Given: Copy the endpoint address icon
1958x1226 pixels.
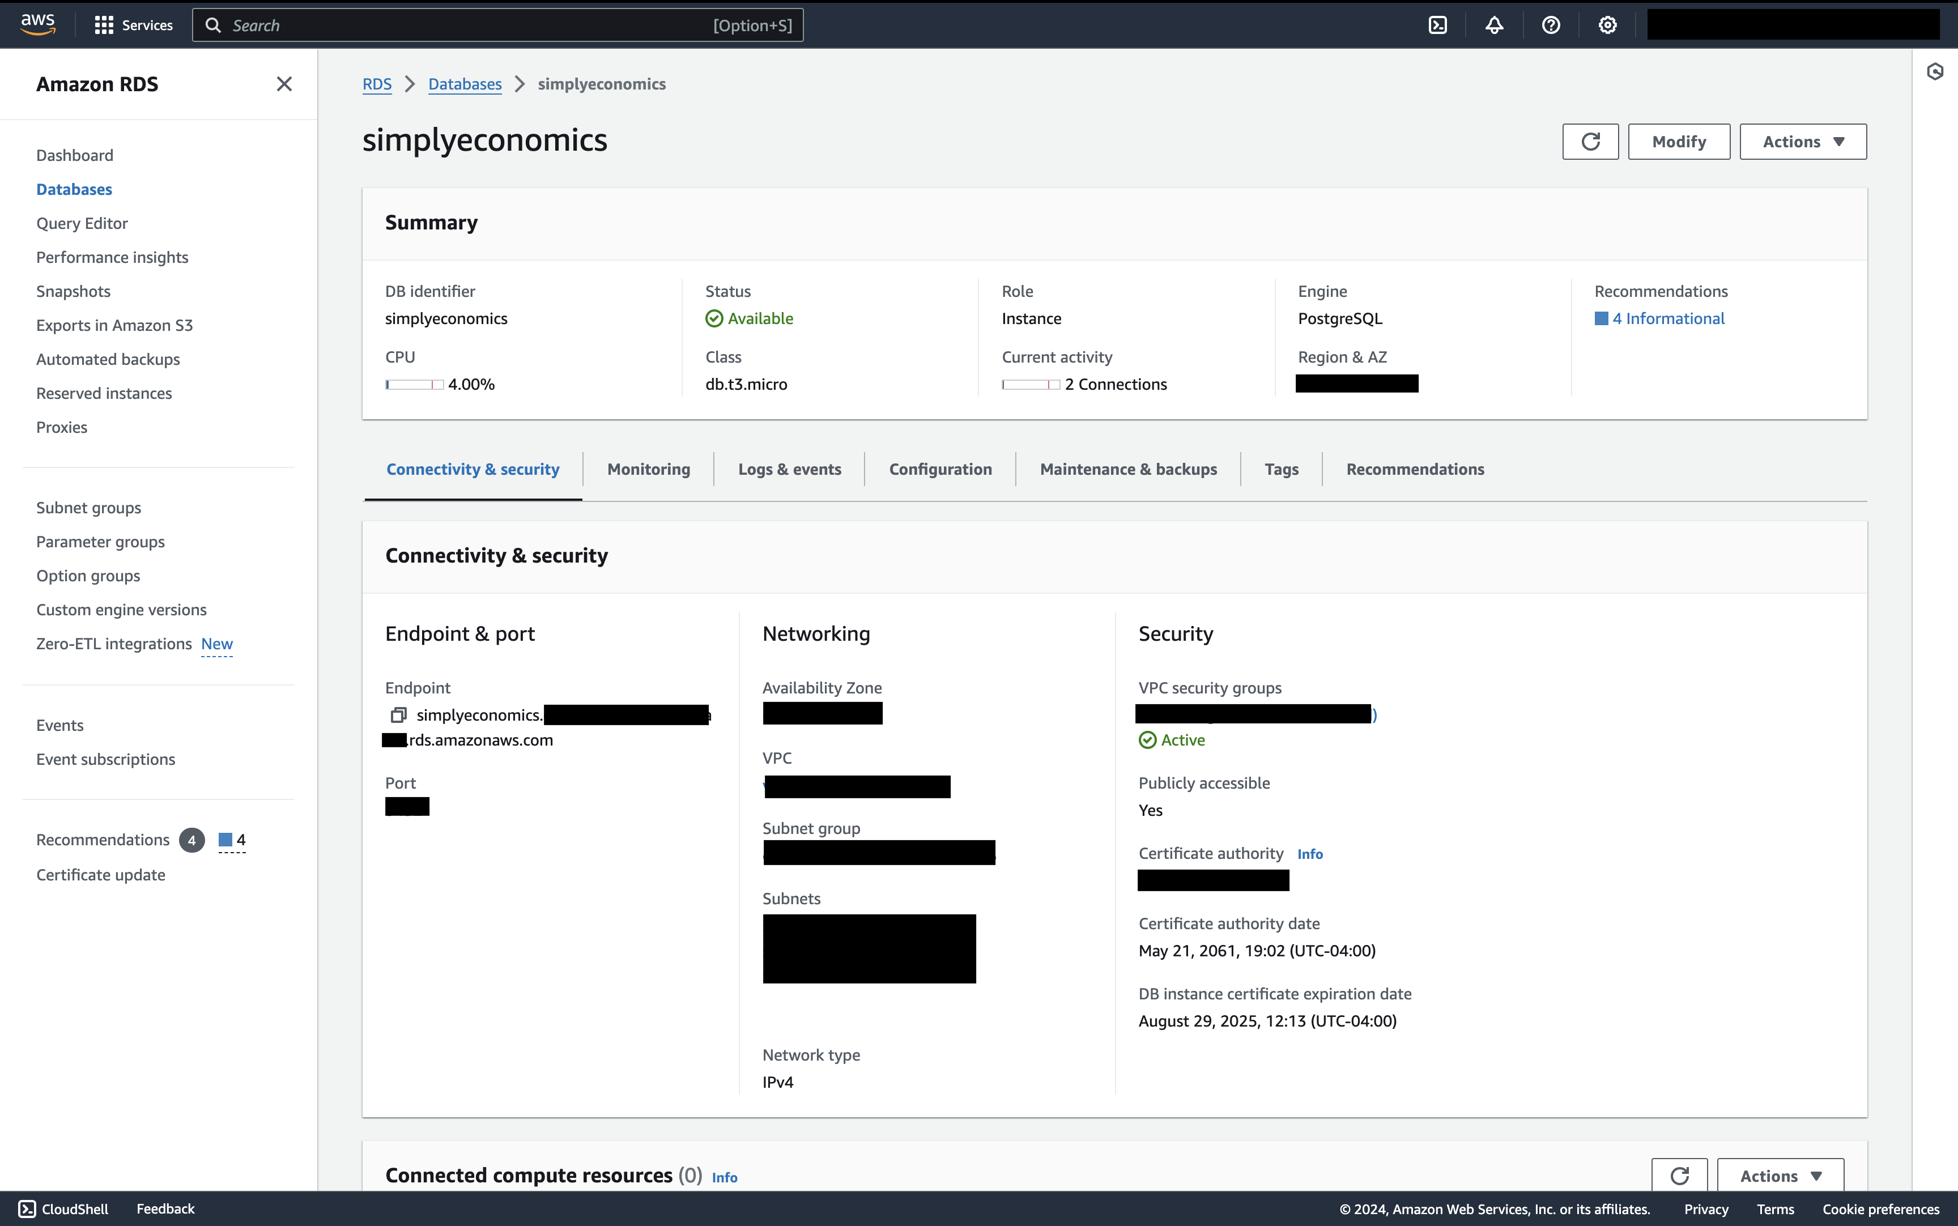Looking at the screenshot, I should pyautogui.click(x=398, y=714).
